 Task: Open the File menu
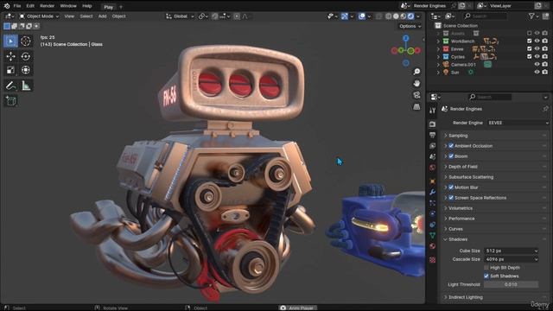click(17, 6)
